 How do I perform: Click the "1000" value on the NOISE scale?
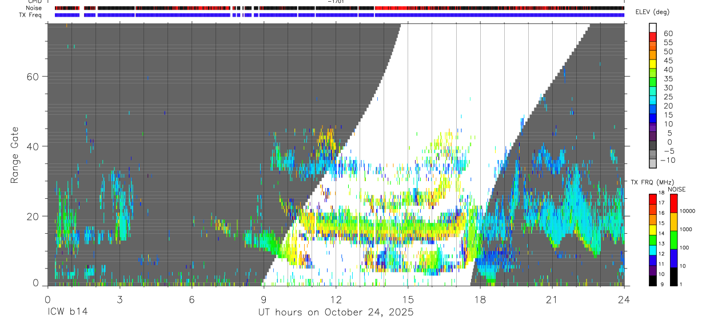[687, 230]
